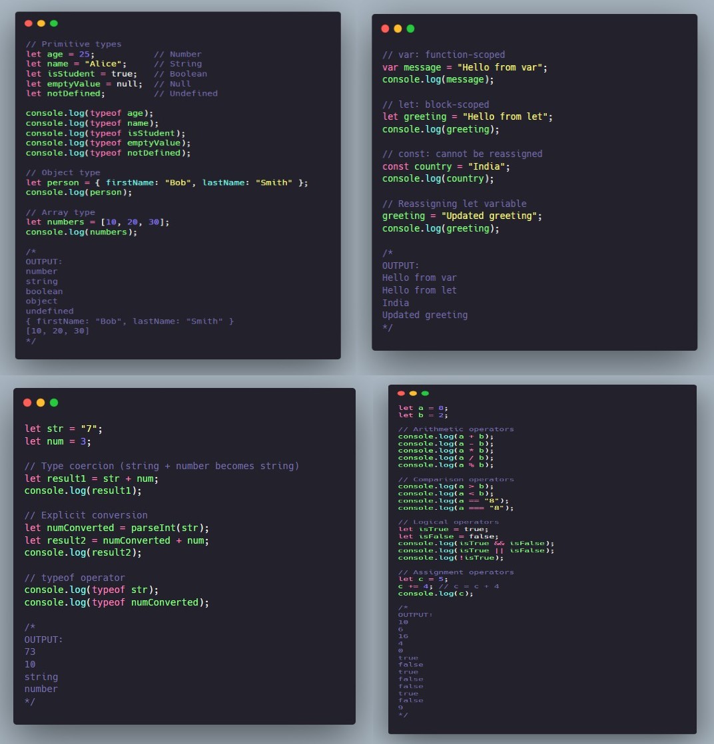The image size is (714, 744).
Task: Click 'greeting = "Updated greeting";' assignment line
Action: [x=462, y=216]
